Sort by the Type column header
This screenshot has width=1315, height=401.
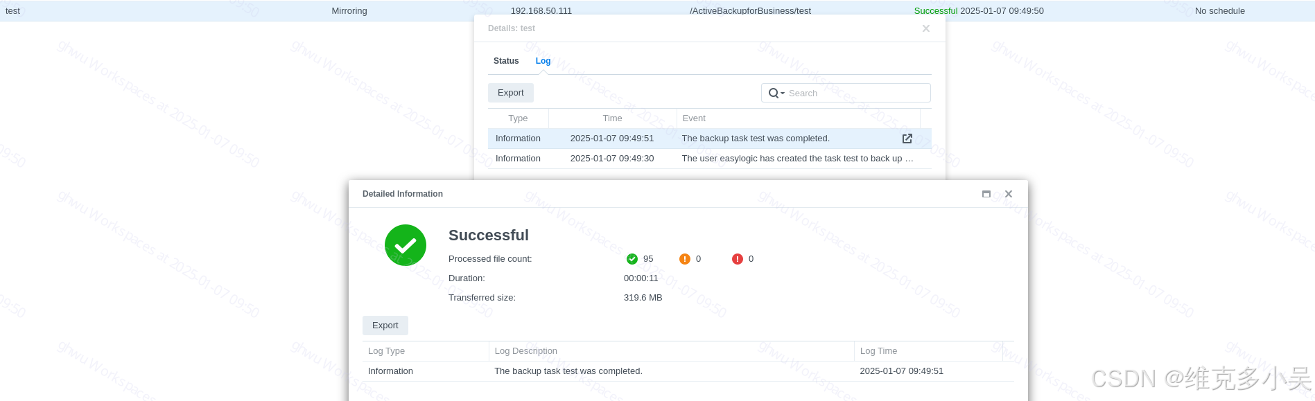tap(518, 118)
